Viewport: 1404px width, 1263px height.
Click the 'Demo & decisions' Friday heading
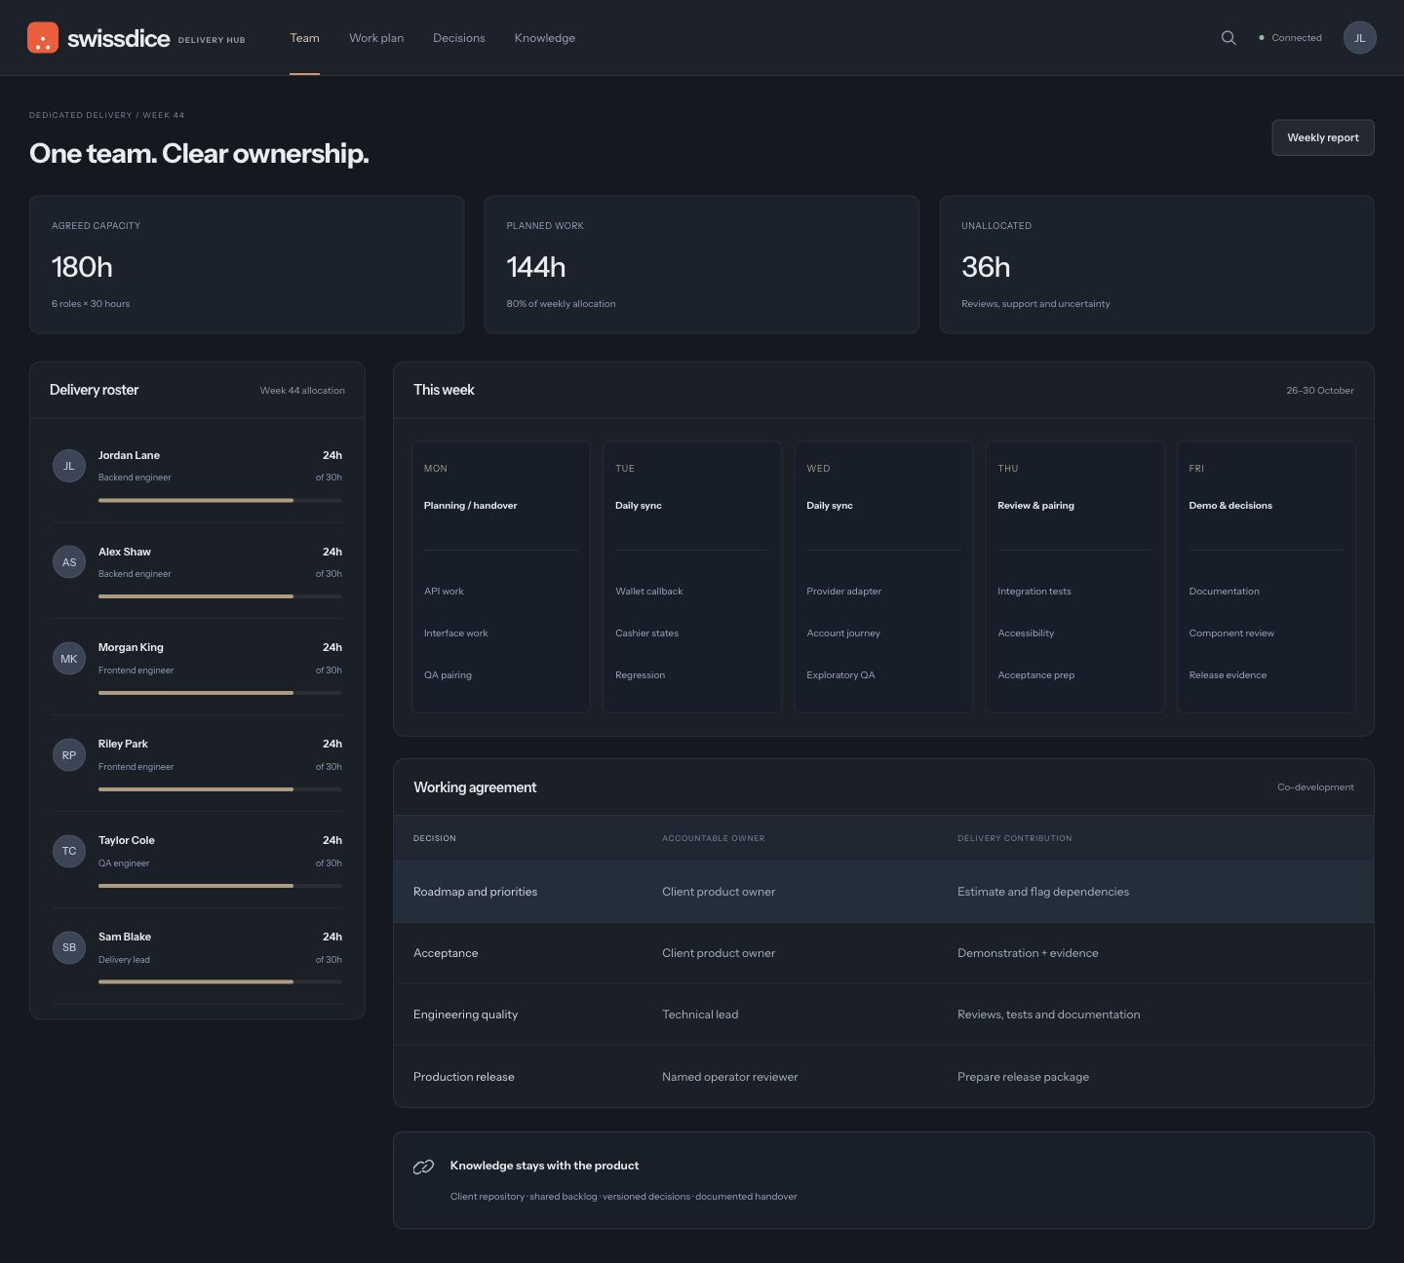pos(1230,506)
